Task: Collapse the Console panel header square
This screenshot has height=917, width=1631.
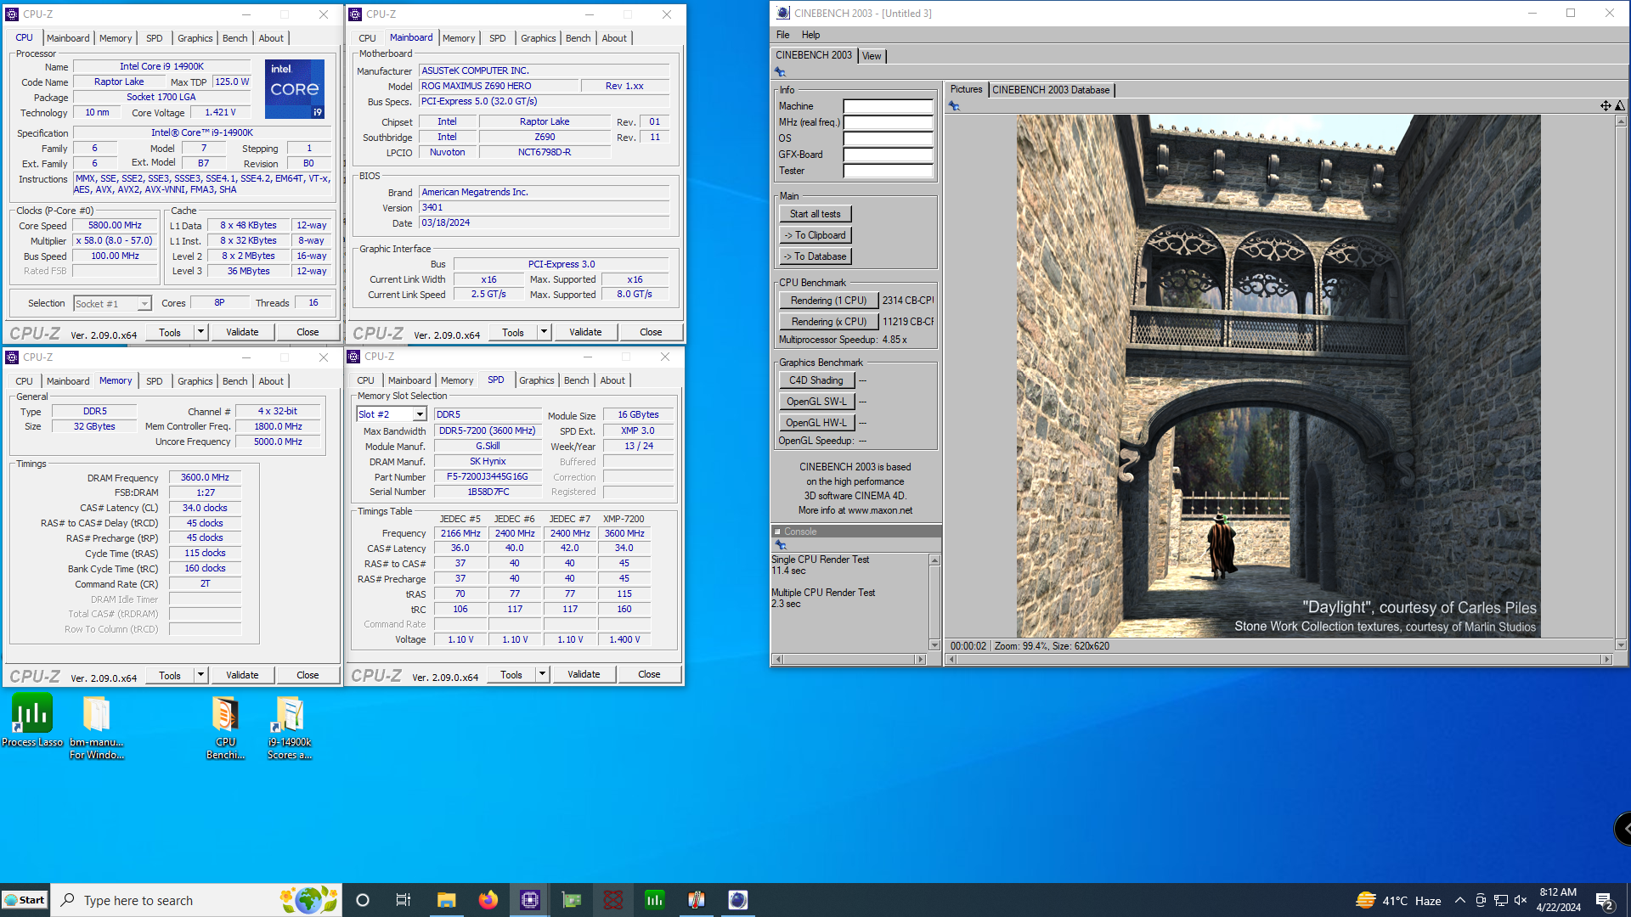Action: 777,532
